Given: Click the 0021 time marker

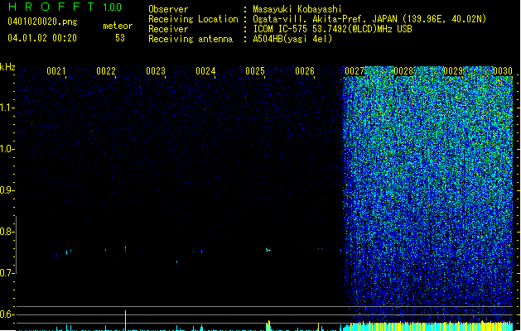Looking at the screenshot, I should click(x=56, y=70).
